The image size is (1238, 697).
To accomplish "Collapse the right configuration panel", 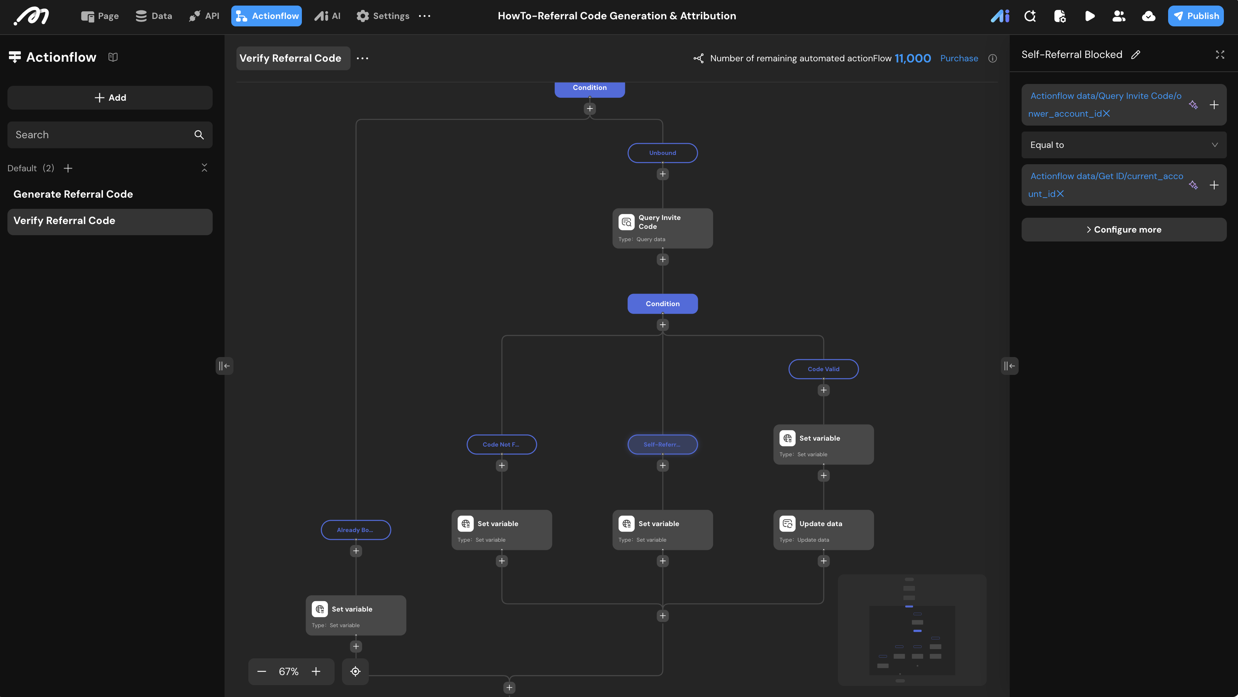I will [1009, 366].
